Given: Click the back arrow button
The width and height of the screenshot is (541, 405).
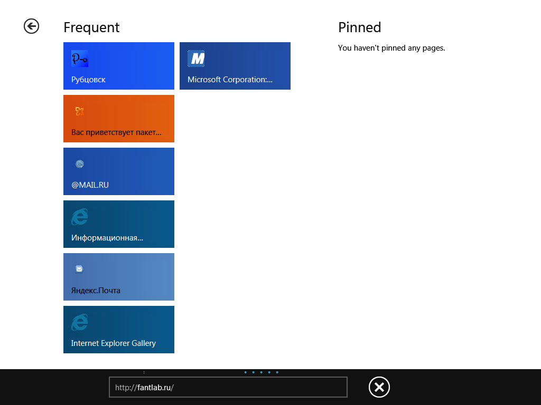Looking at the screenshot, I should tap(31, 26).
